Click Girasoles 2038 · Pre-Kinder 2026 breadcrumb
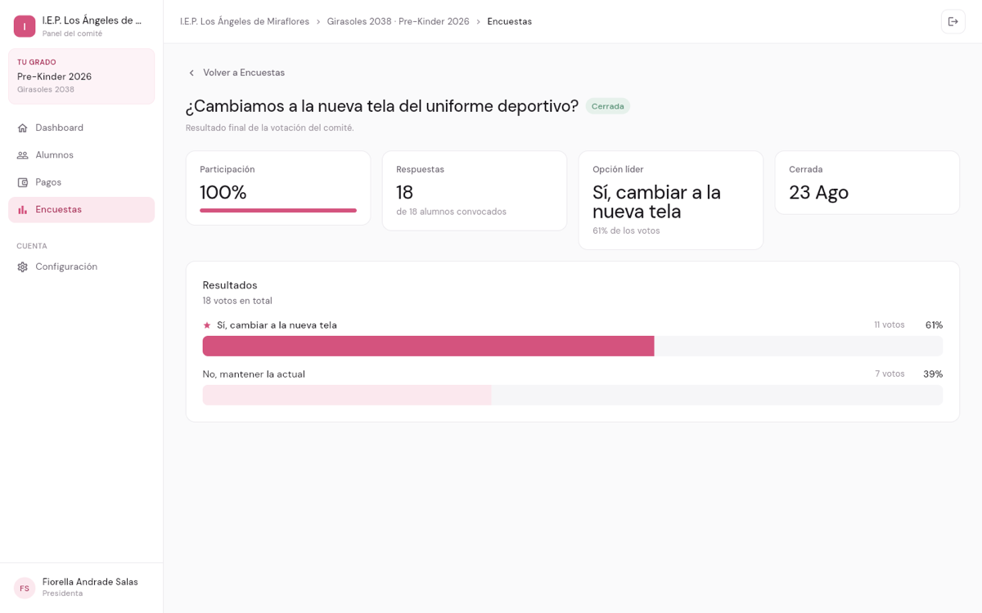982x613 pixels. (x=398, y=21)
